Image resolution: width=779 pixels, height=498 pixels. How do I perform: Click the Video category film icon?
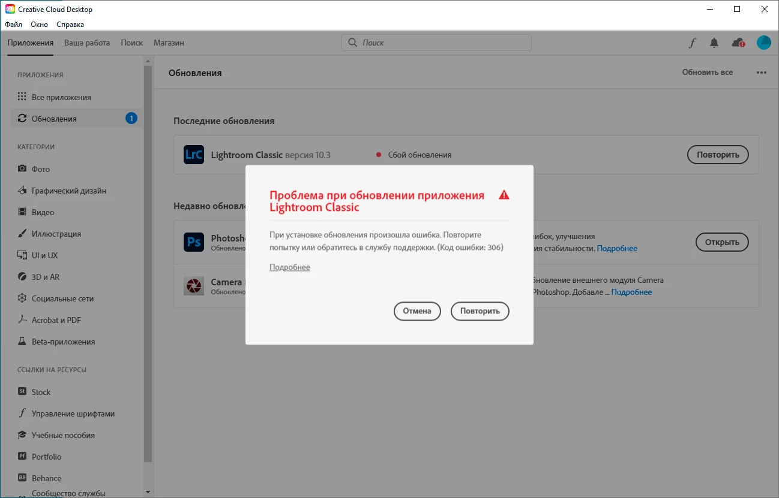pos(22,212)
